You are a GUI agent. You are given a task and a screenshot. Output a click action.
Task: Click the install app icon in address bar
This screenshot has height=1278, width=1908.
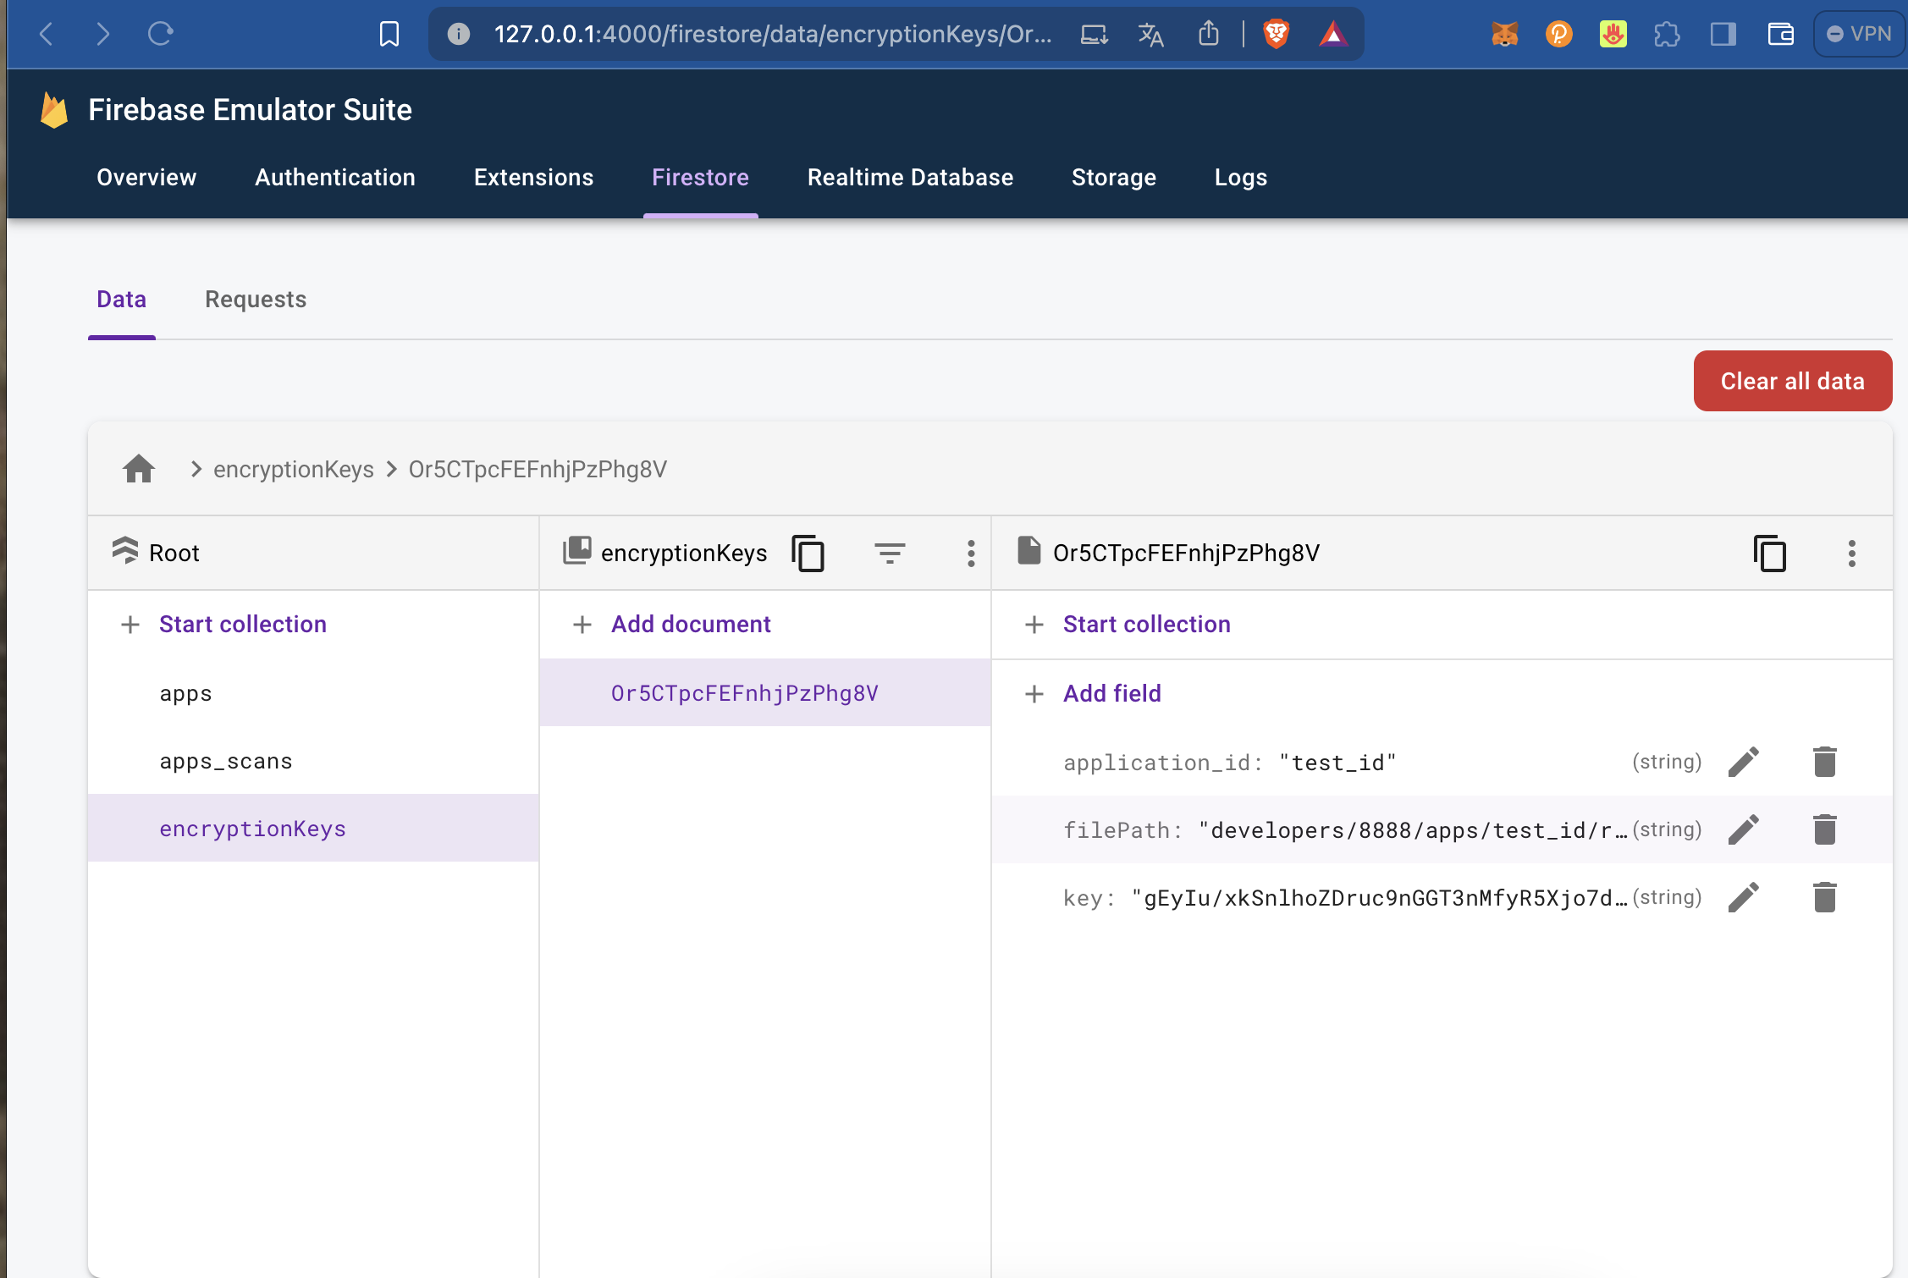click(x=1094, y=34)
